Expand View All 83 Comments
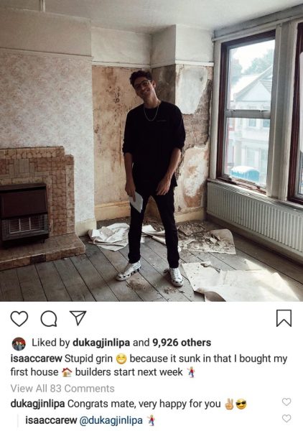This screenshot has width=303, height=431. pyautogui.click(x=62, y=389)
